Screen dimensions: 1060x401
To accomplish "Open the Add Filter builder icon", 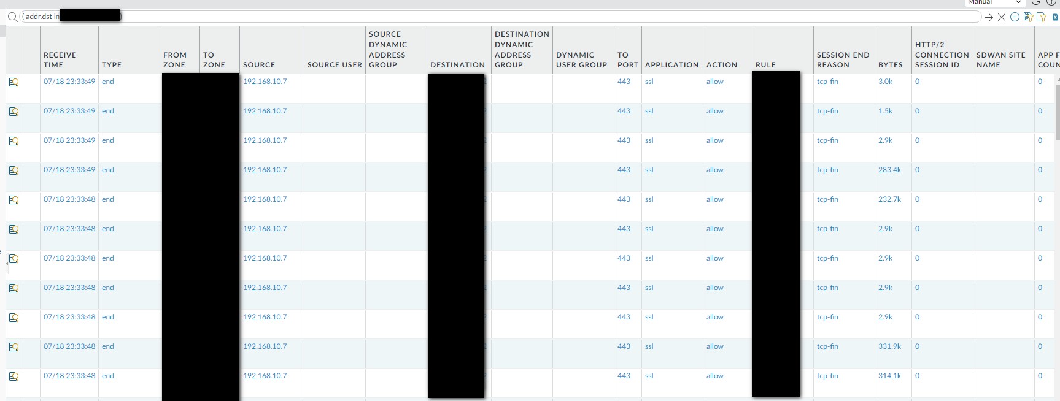I will point(1015,17).
